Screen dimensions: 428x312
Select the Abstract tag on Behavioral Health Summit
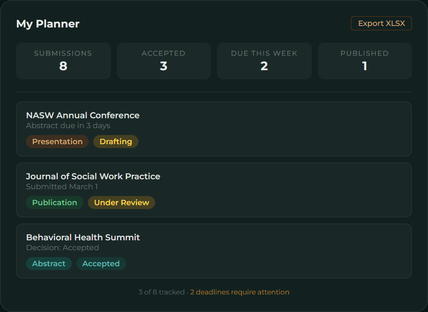[49, 264]
